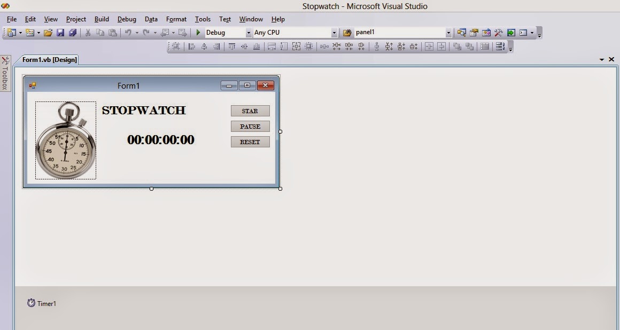Click the Size to Grid icon
The height and width of the screenshot is (330, 620).
[309, 46]
